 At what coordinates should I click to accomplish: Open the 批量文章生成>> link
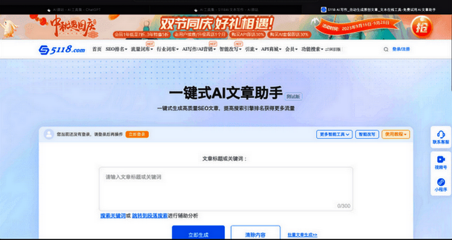303,235
